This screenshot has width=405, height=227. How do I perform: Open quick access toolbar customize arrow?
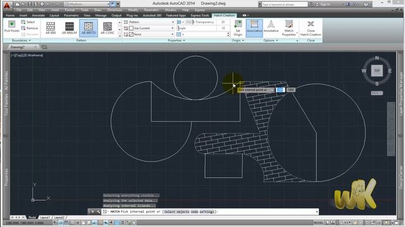tap(118, 4)
